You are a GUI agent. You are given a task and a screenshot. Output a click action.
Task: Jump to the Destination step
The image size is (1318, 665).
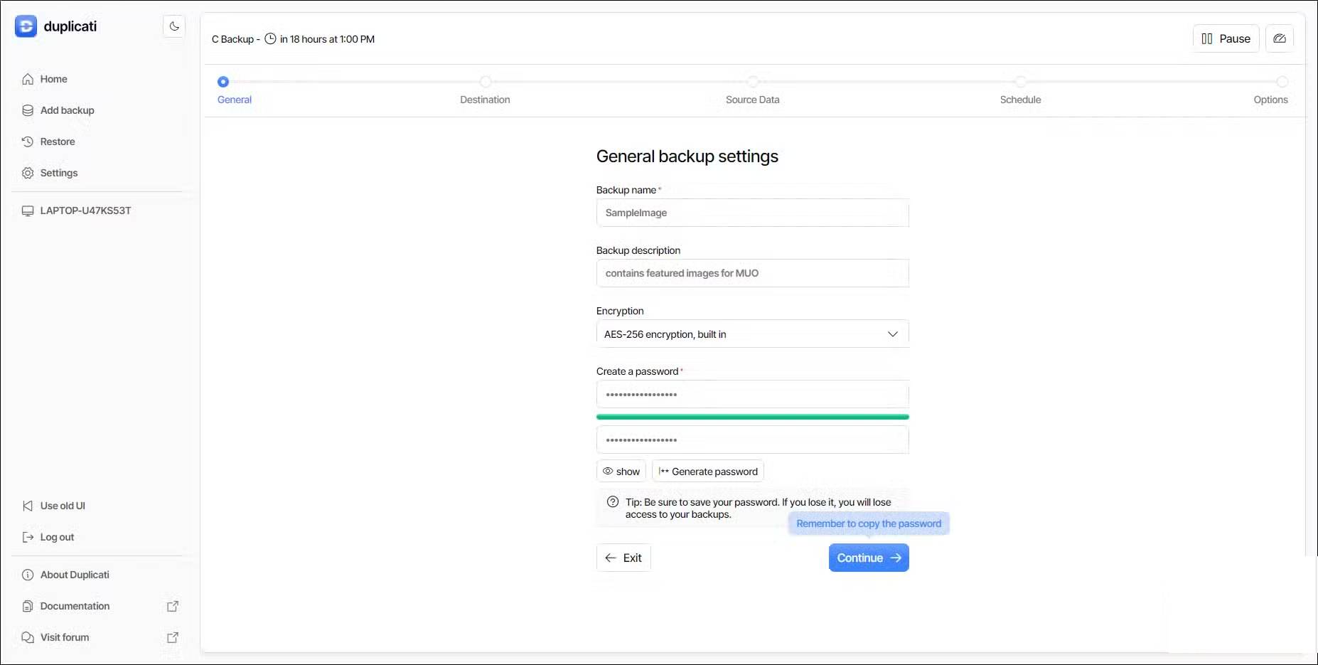point(485,83)
